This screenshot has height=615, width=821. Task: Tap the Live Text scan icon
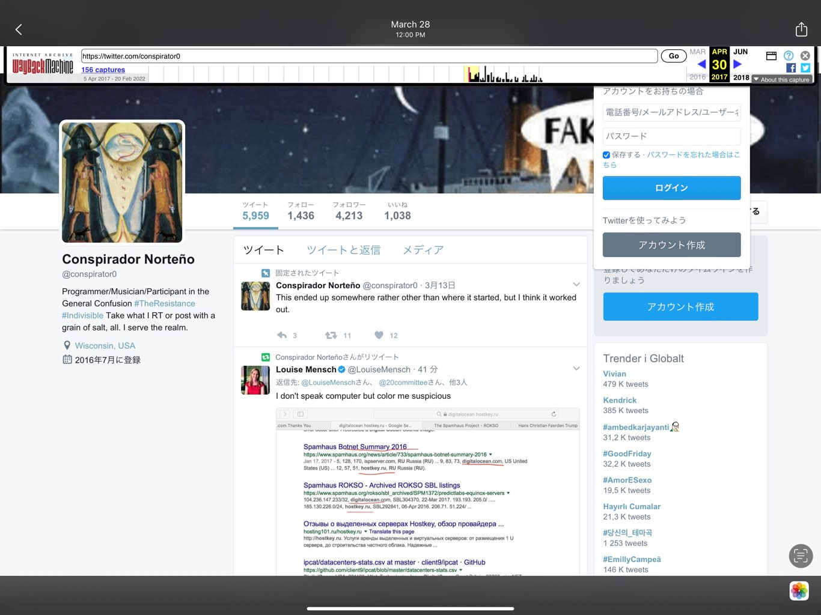coord(801,556)
